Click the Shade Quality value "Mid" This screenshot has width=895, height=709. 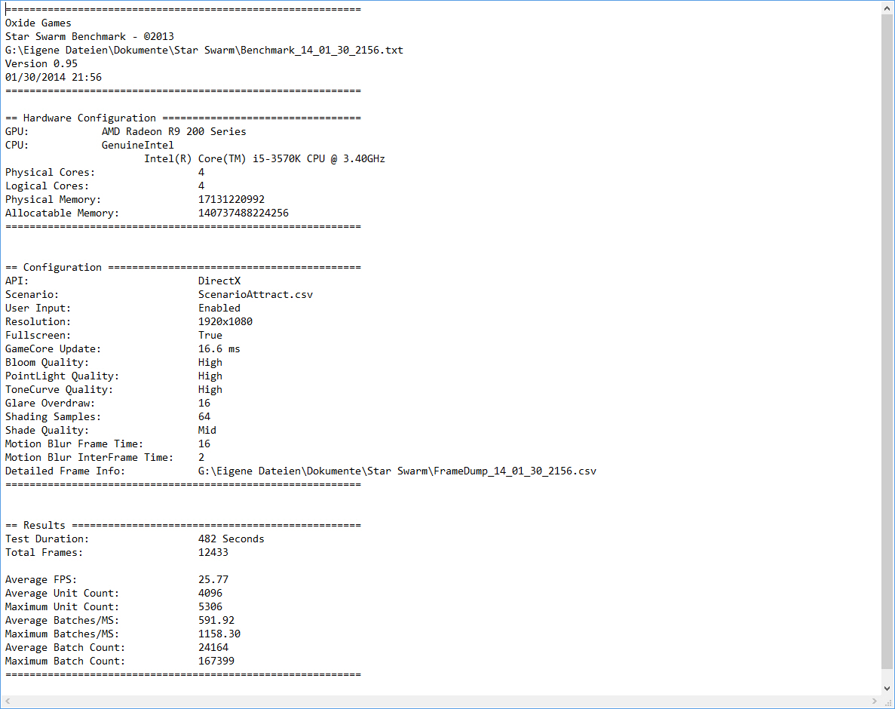[x=207, y=431]
